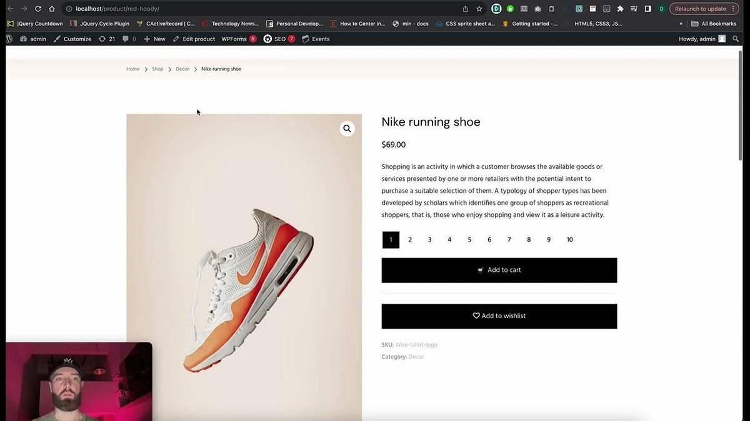Open the WPForms admin menu
The height and width of the screenshot is (421, 750).
(239, 39)
